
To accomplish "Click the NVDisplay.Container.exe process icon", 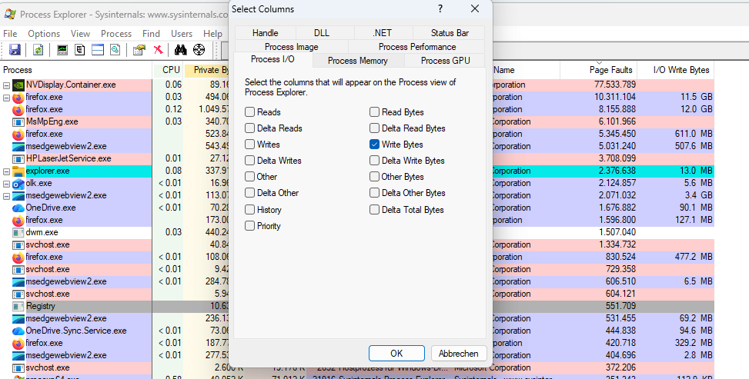I will pyautogui.click(x=18, y=85).
